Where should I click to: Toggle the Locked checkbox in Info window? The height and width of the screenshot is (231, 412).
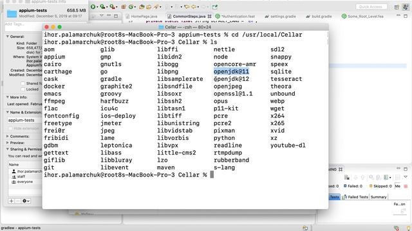point(23,89)
